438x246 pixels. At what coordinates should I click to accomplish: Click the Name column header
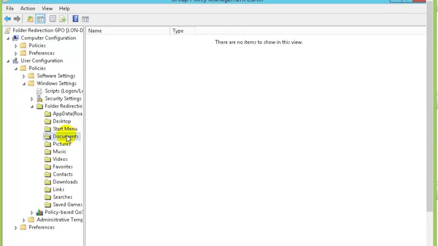(128, 31)
